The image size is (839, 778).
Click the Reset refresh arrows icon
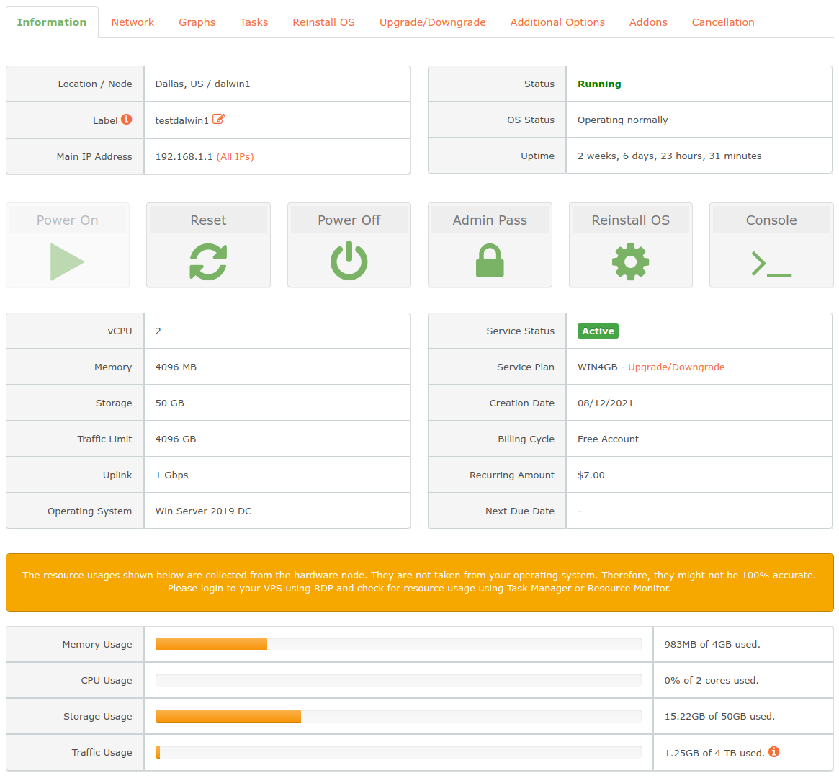[208, 261]
